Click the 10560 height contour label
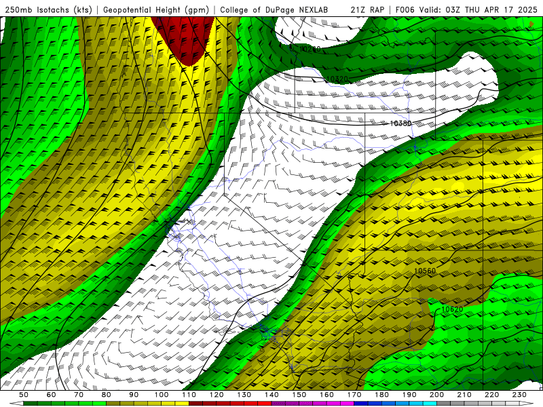The image size is (543, 407). (x=425, y=271)
